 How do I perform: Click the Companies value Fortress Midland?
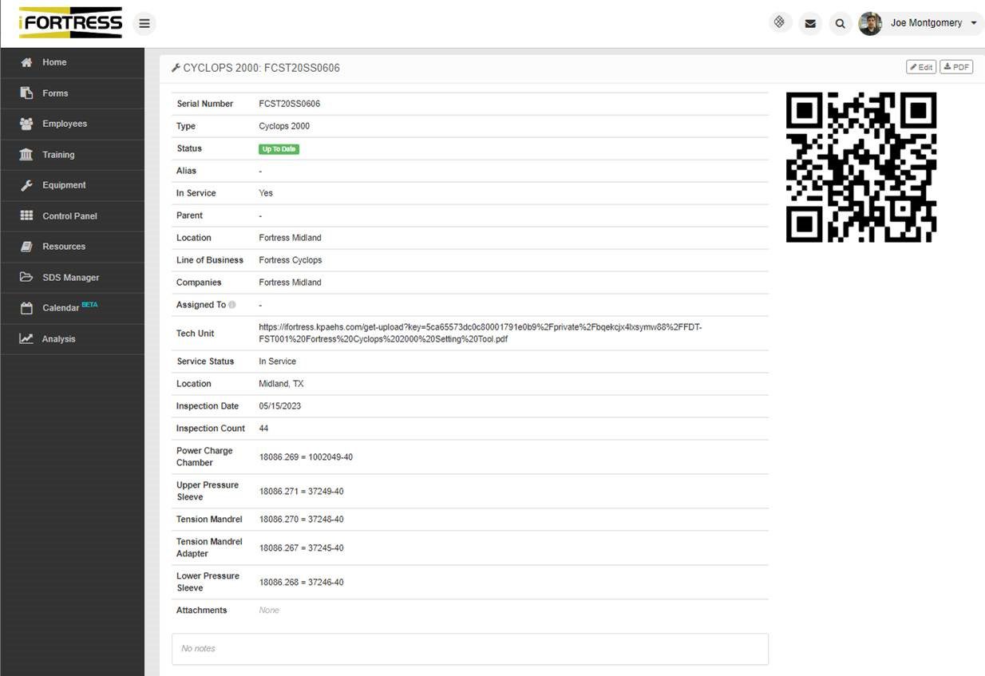(x=290, y=283)
